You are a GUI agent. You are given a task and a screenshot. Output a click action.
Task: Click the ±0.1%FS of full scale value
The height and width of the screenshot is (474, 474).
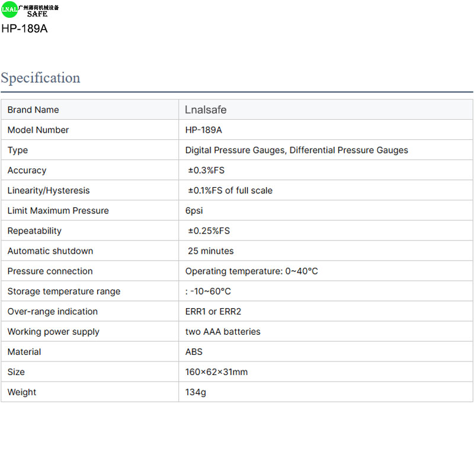[x=230, y=190]
